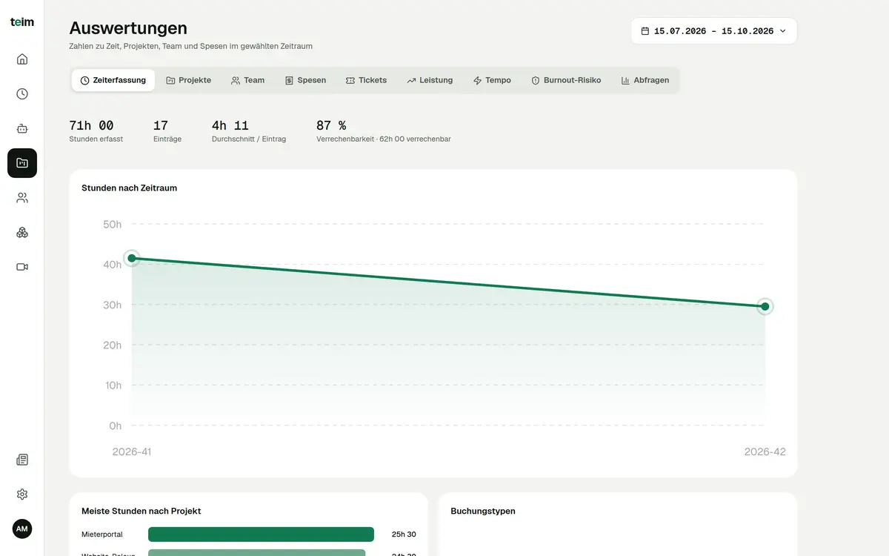Select the highlighted reports icon in sidebar

coord(22,163)
